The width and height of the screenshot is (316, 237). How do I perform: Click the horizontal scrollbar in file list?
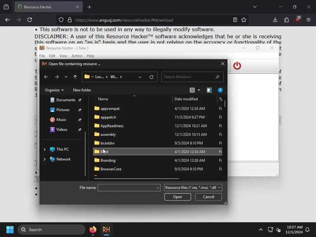tap(136, 179)
